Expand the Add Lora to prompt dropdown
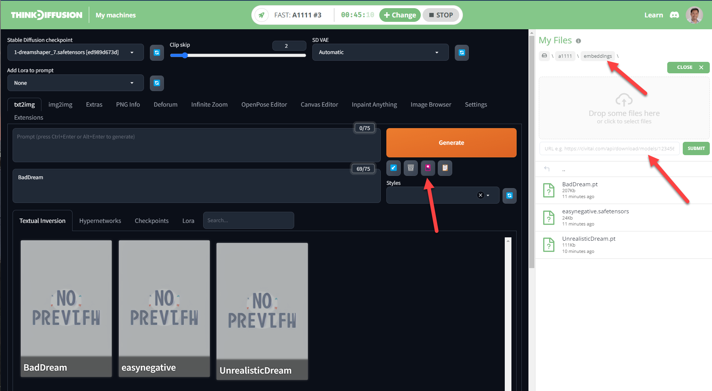Screen dimensions: 712x391 [x=75, y=83]
